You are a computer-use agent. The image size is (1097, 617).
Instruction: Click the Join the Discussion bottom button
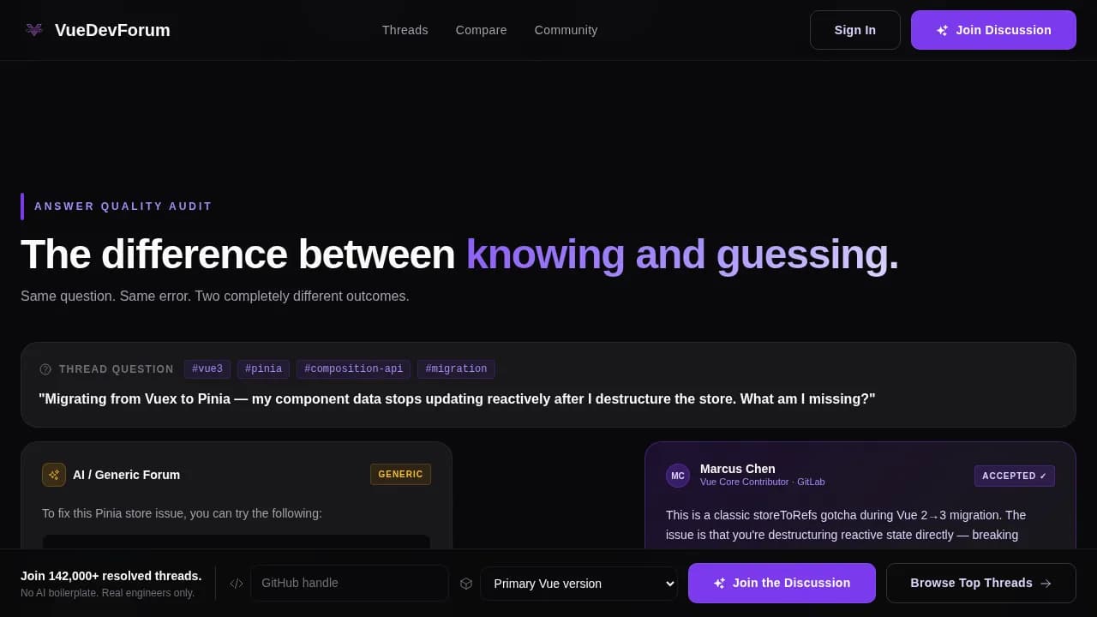coord(782,584)
